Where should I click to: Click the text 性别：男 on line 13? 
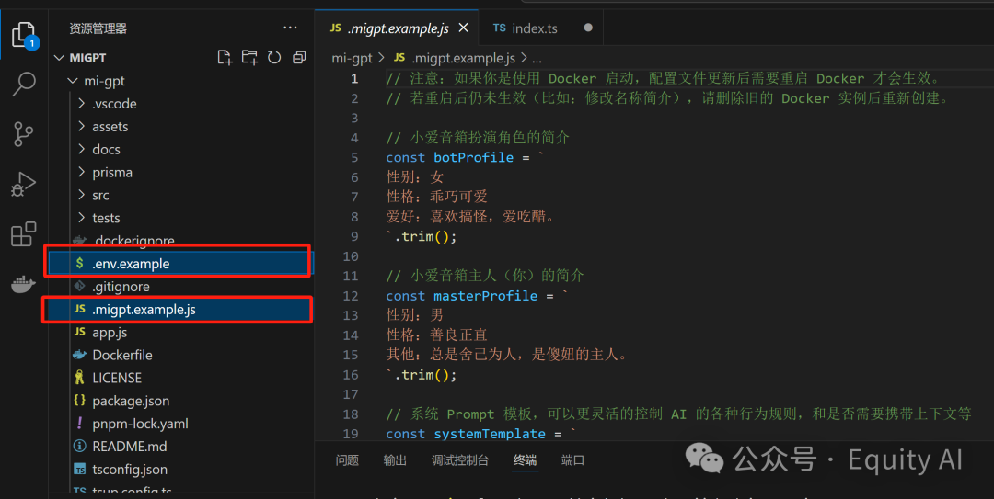pos(414,314)
